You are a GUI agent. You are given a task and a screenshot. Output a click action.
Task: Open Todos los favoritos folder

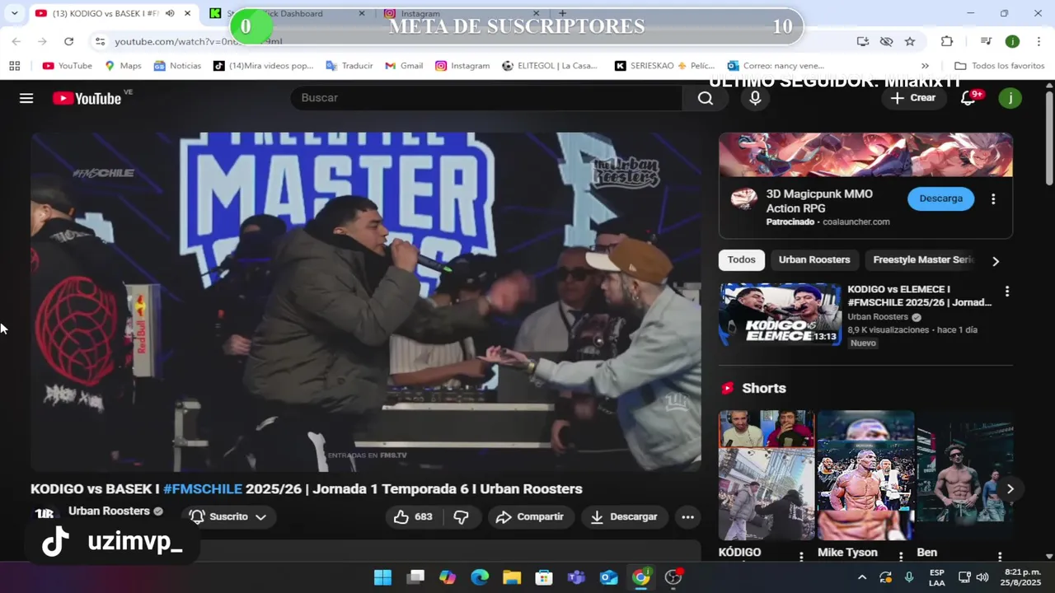[x=999, y=66]
